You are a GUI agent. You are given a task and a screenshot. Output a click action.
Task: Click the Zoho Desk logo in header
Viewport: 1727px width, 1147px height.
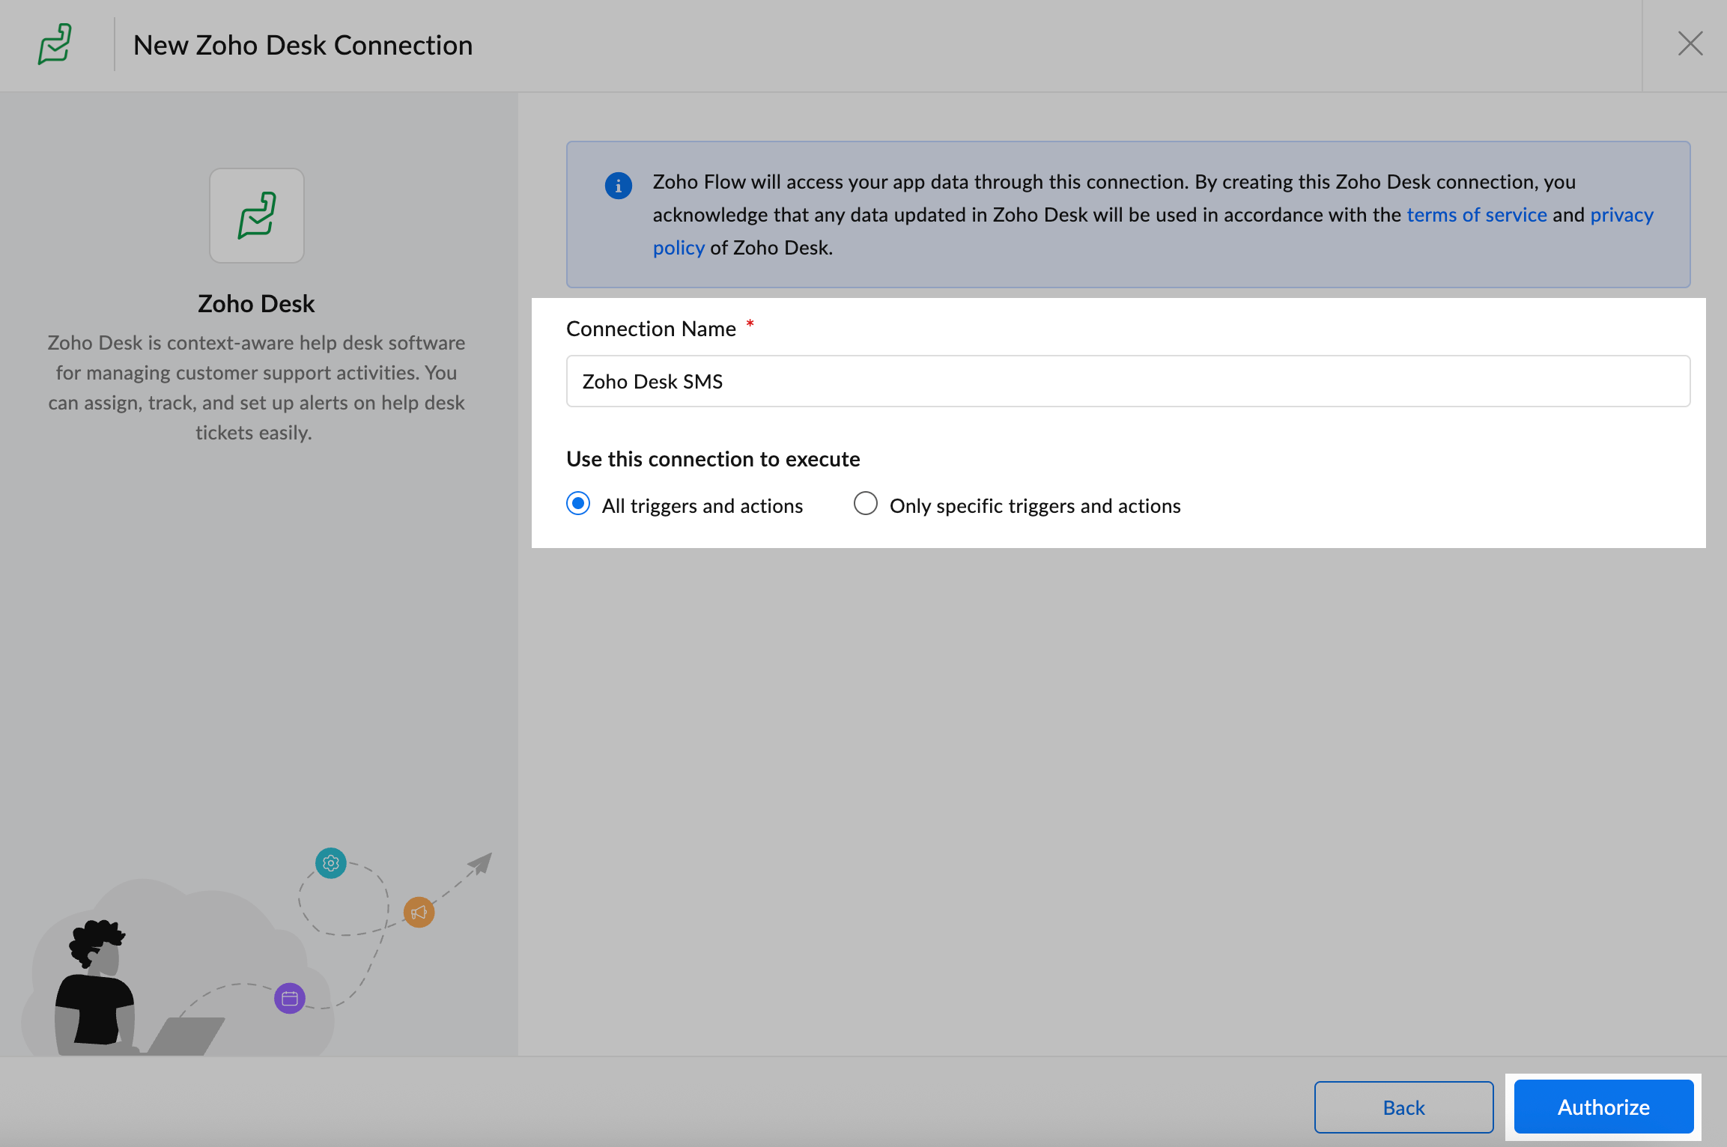55,44
